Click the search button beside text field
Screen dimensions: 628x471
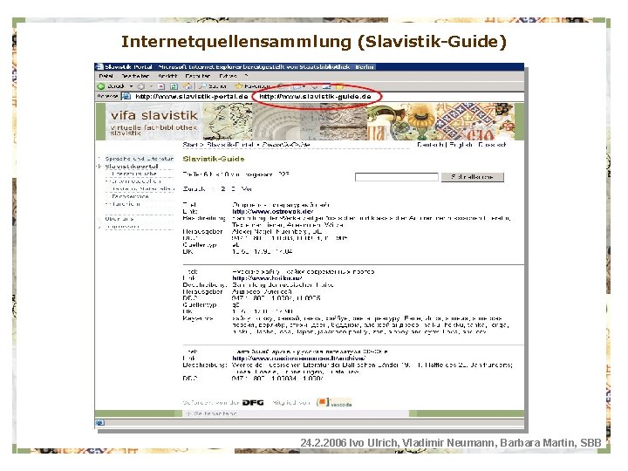point(473,177)
